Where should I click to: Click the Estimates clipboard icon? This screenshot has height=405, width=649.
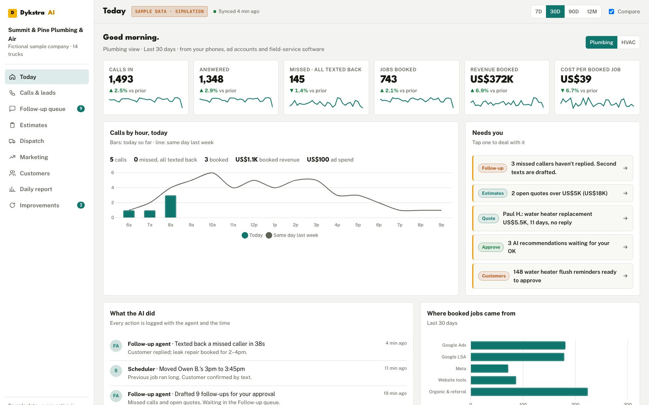coord(12,125)
